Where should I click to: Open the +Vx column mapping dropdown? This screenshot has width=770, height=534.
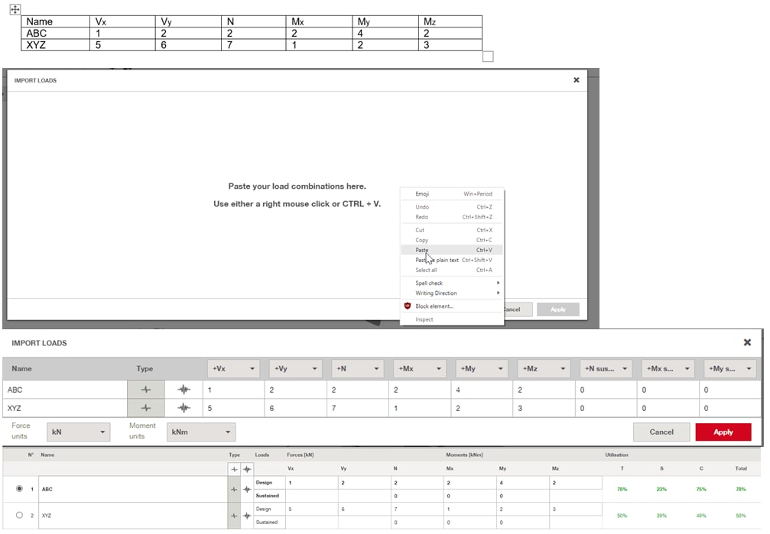[233, 368]
